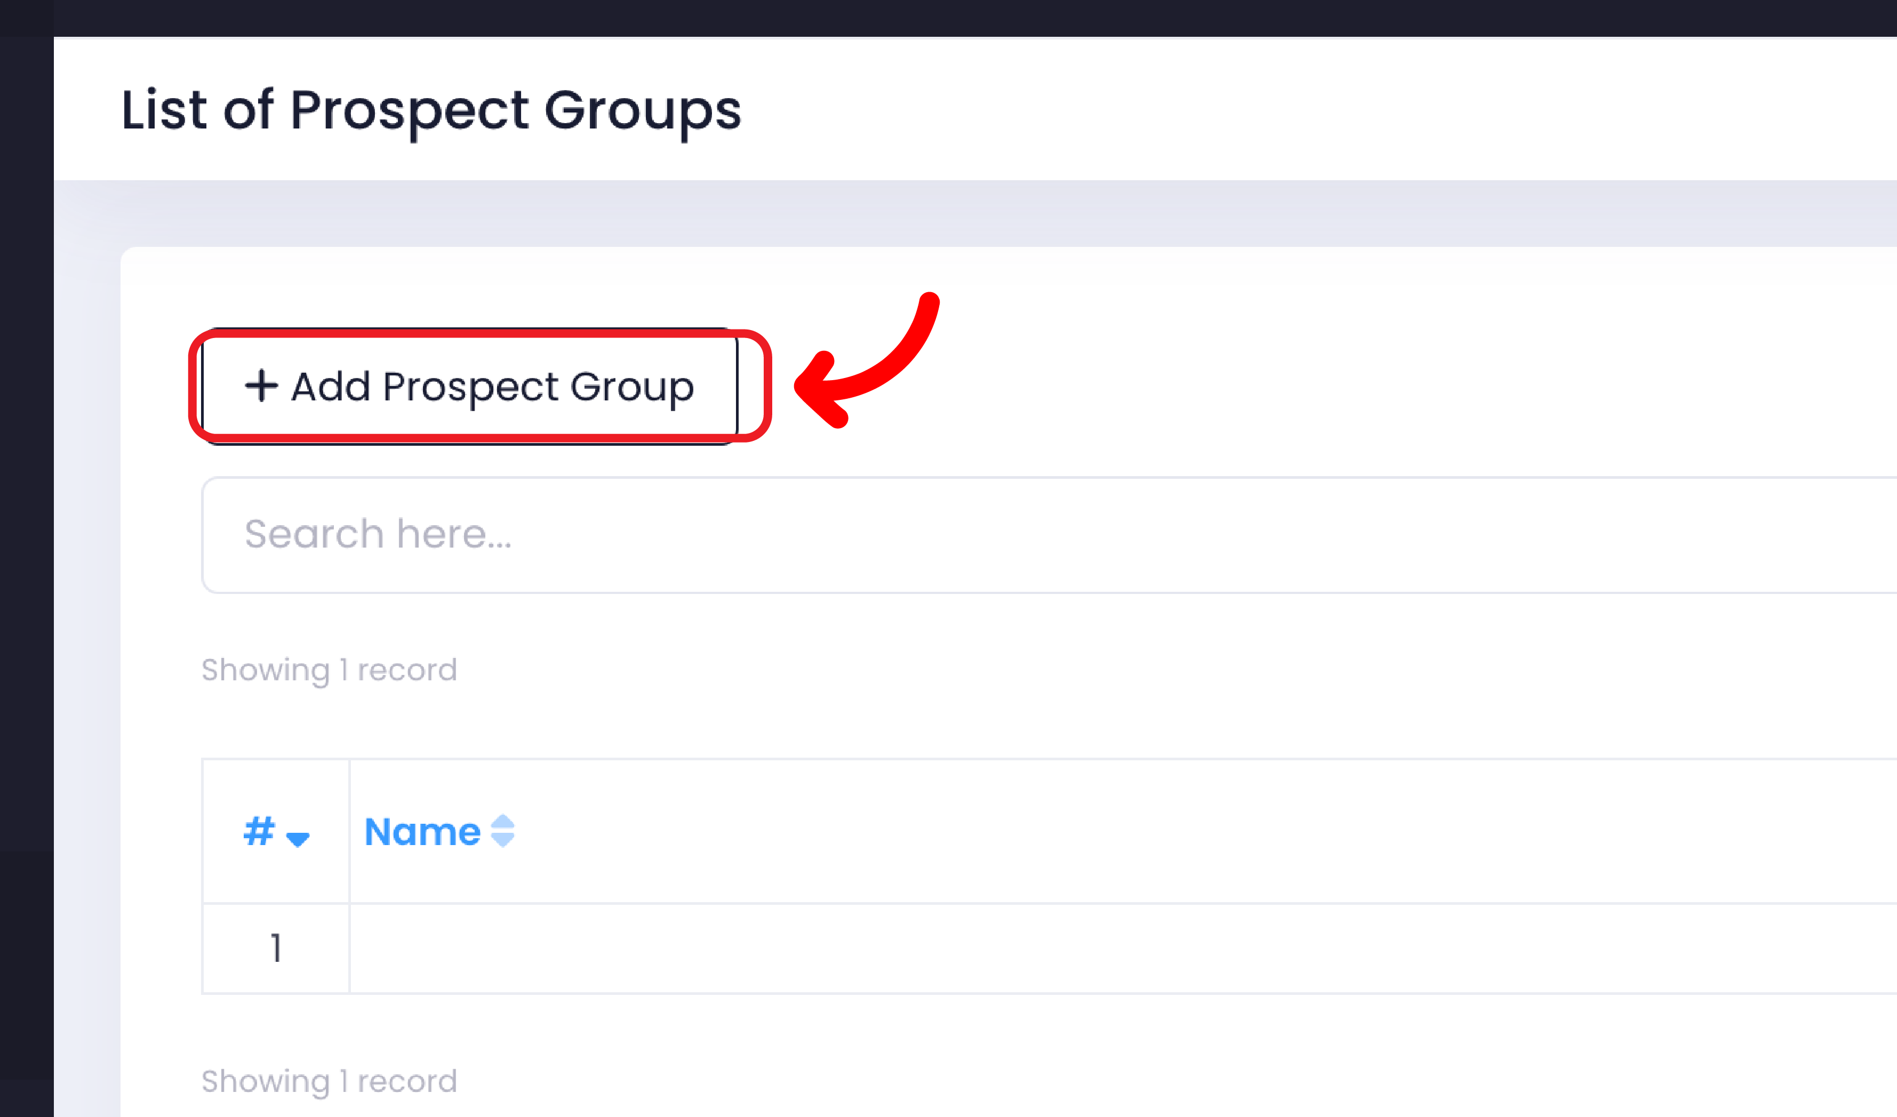The width and height of the screenshot is (1897, 1117).
Task: Click 'Showing 1 record' text below the table
Action: 329,1081
